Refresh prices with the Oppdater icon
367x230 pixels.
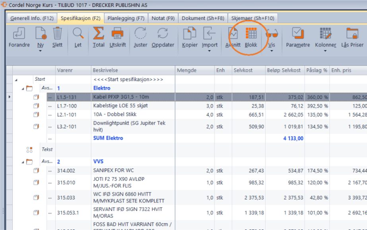[x=163, y=33]
